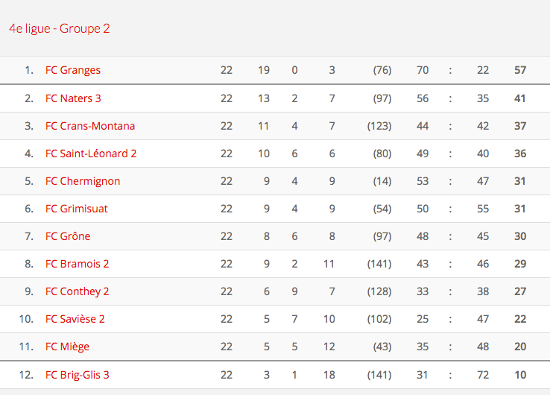Image resolution: width=550 pixels, height=395 pixels.
Task: Click FC Granges points total 57
Action: (x=520, y=70)
